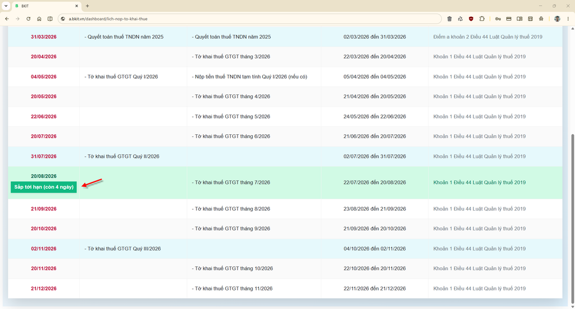Open the payment methods card icon
The width and height of the screenshot is (575, 309).
[x=509, y=19]
